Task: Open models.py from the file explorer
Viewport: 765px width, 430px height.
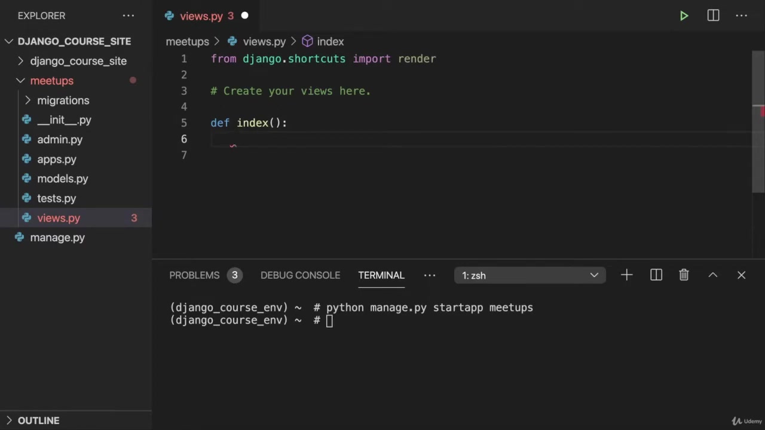Action: tap(62, 179)
